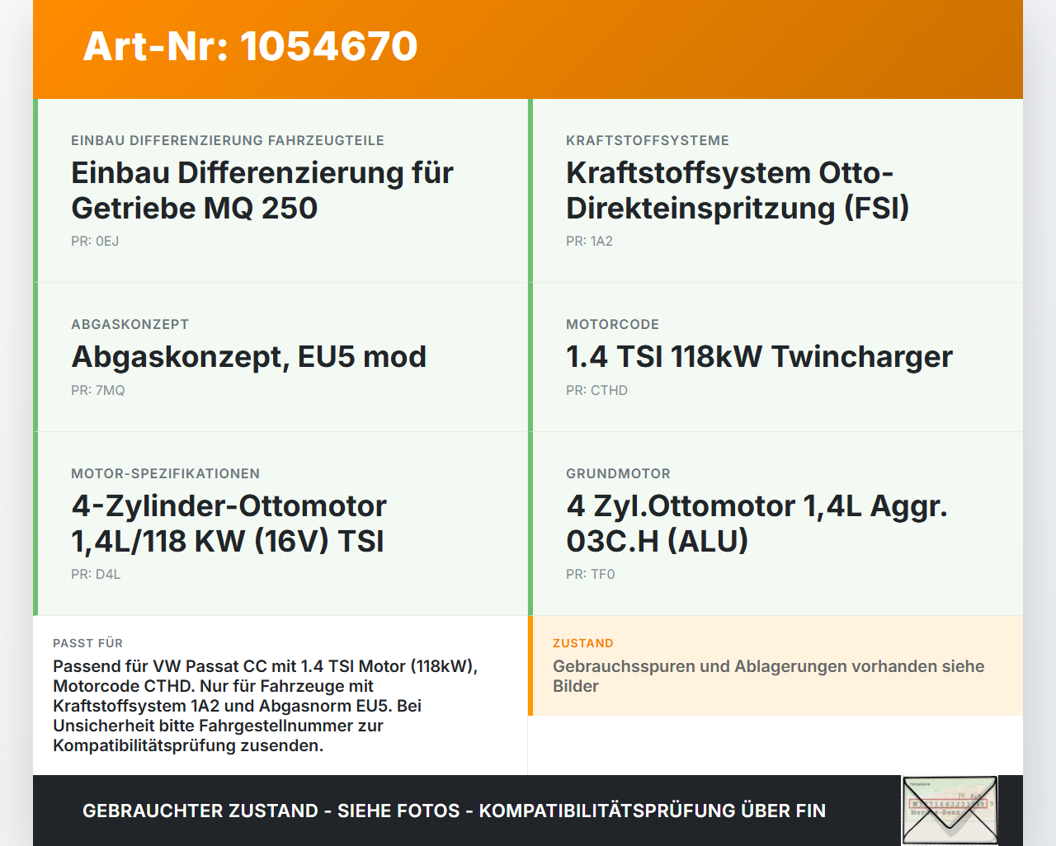1056x846 pixels.
Task: Click 4-Zylinder-Ottomotor 1,4L/118 KW (16V) TSI heading
Action: click(229, 524)
